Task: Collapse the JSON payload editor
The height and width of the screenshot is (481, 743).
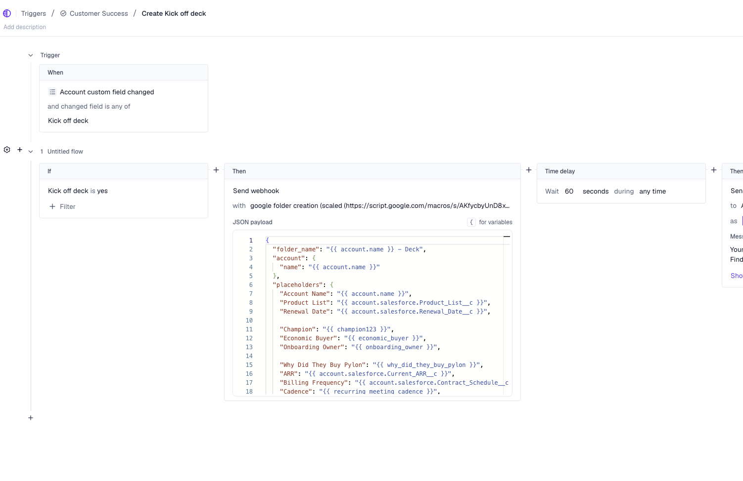Action: [507, 237]
